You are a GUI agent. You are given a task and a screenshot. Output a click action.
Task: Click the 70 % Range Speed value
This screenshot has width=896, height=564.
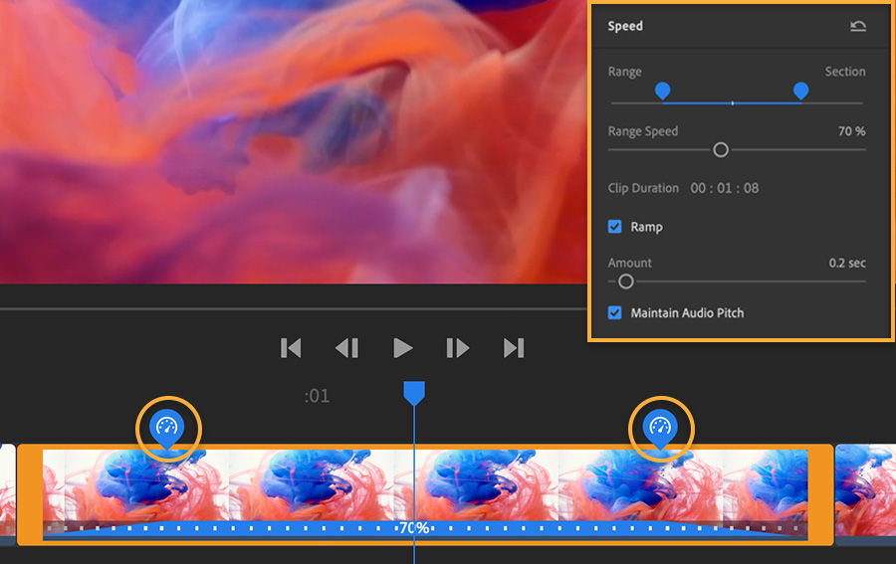click(x=851, y=131)
